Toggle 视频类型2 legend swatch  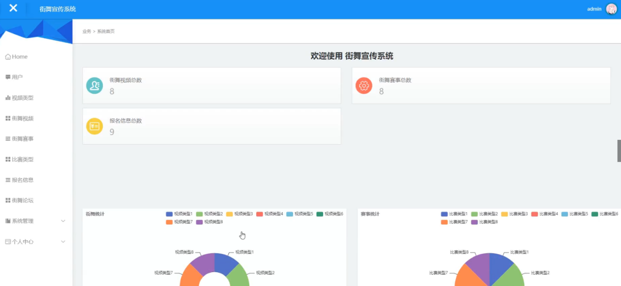(199, 214)
